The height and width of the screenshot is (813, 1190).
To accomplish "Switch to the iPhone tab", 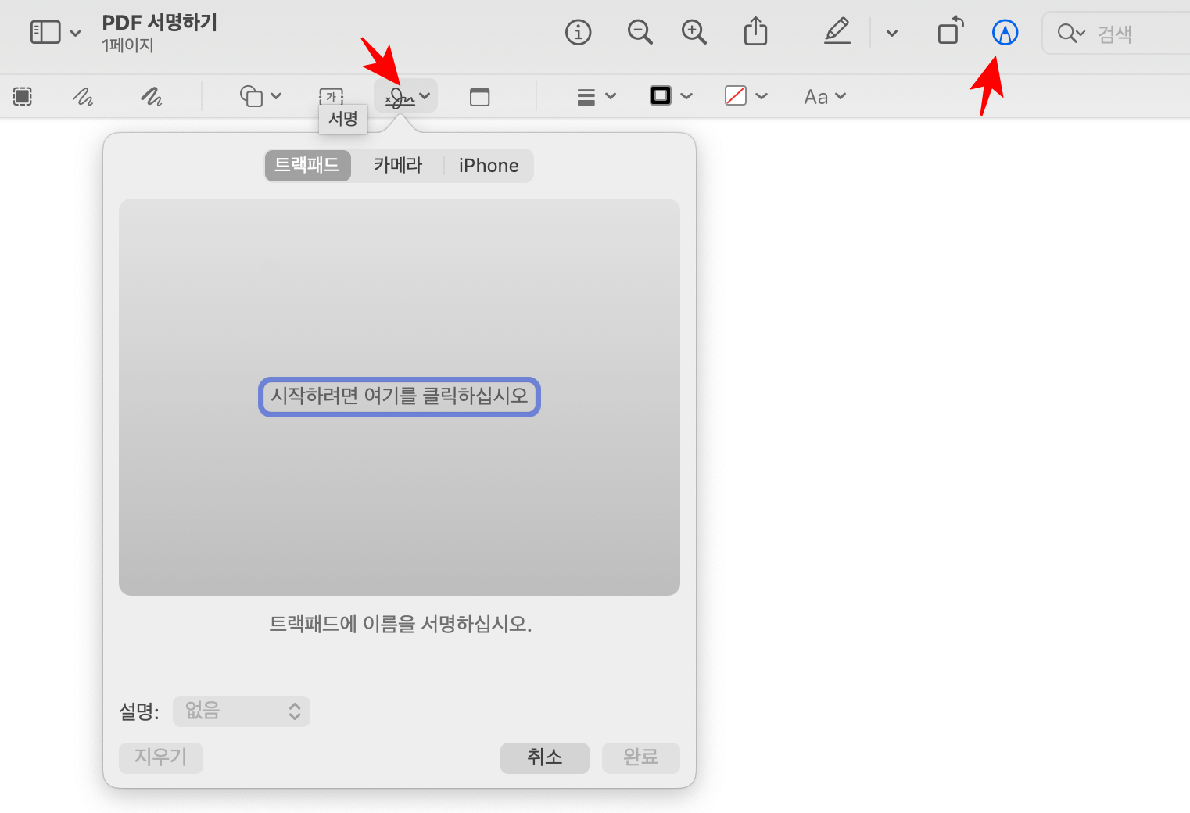I will coord(488,165).
